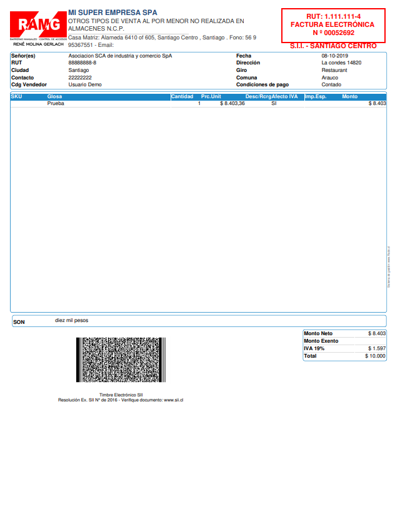The width and height of the screenshot is (400, 524).
Task: Click 'SON' label
Action: click(19, 322)
